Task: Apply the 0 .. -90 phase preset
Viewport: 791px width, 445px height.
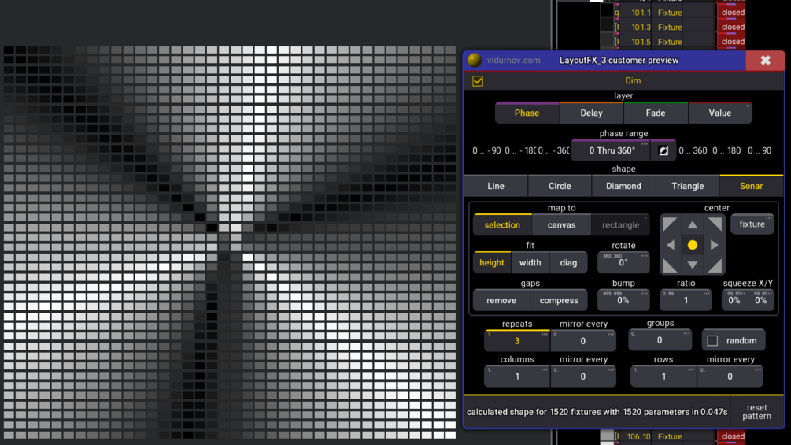Action: click(x=486, y=150)
